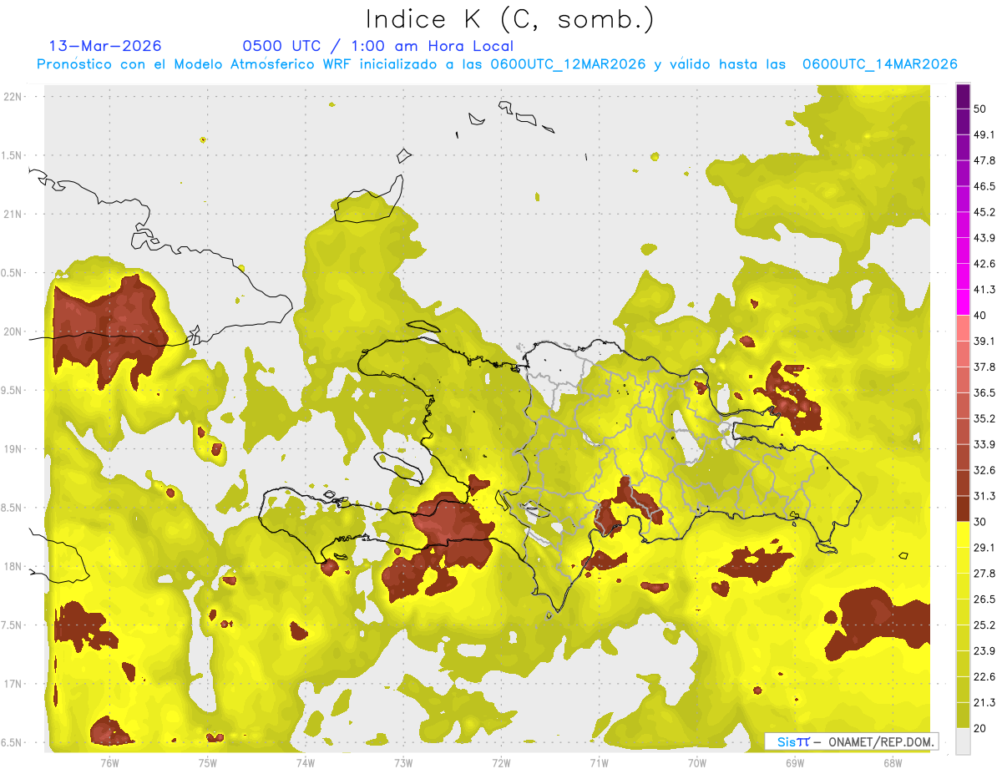Select the "18N" latitude axis label
This screenshot has width=1002, height=774.
coord(13,566)
